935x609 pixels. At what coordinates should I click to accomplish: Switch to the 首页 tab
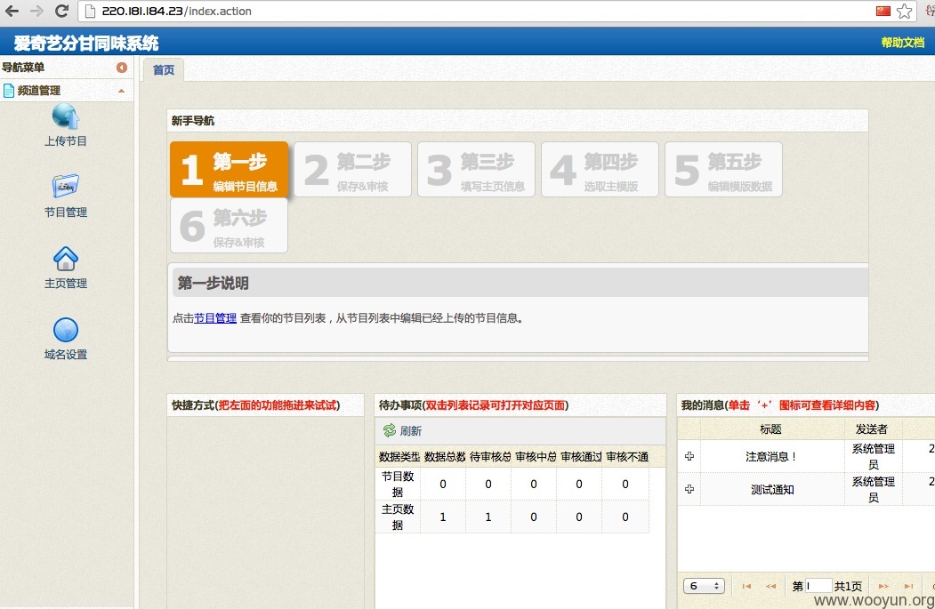coord(164,70)
